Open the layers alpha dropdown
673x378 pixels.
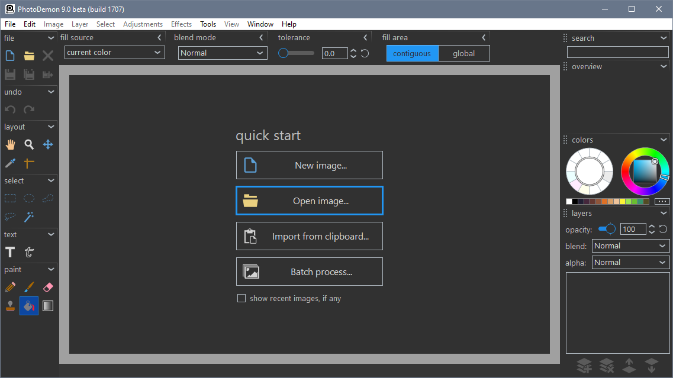630,263
